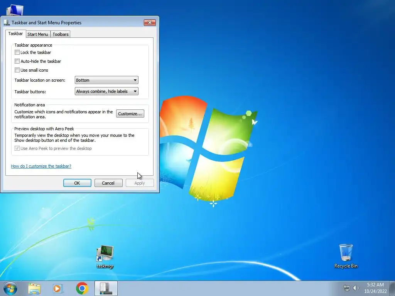This screenshot has width=395, height=296.
Task: Open Windows Explorer from the taskbar
Action: pyautogui.click(x=34, y=288)
